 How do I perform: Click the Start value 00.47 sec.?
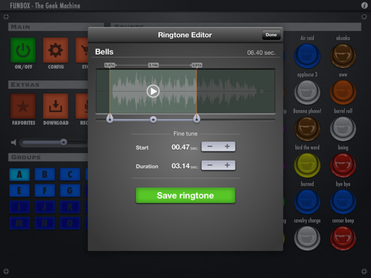[x=185, y=147]
